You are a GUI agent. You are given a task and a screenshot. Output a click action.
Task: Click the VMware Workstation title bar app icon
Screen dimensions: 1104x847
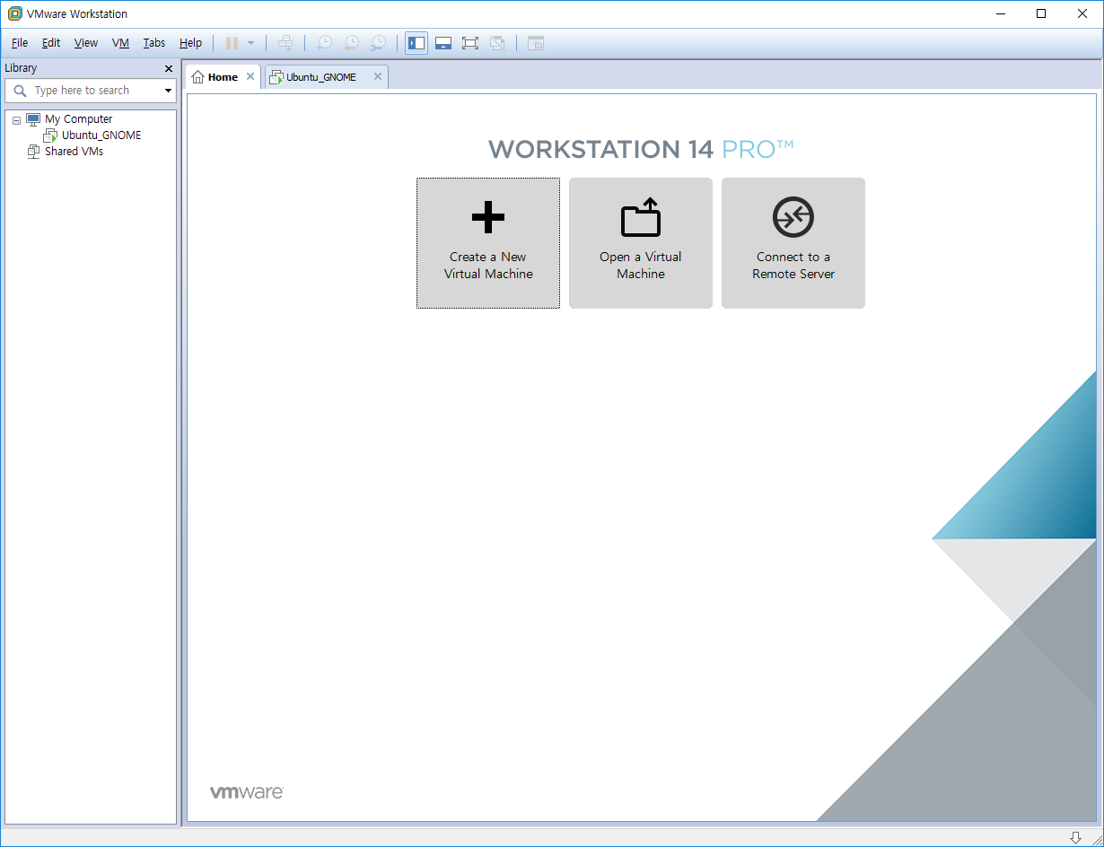14,13
